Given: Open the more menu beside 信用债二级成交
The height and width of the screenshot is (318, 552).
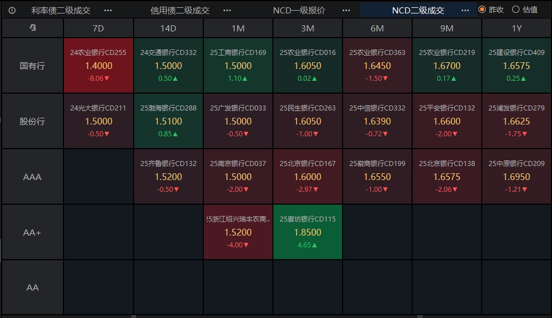Looking at the screenshot, I should coord(227,11).
